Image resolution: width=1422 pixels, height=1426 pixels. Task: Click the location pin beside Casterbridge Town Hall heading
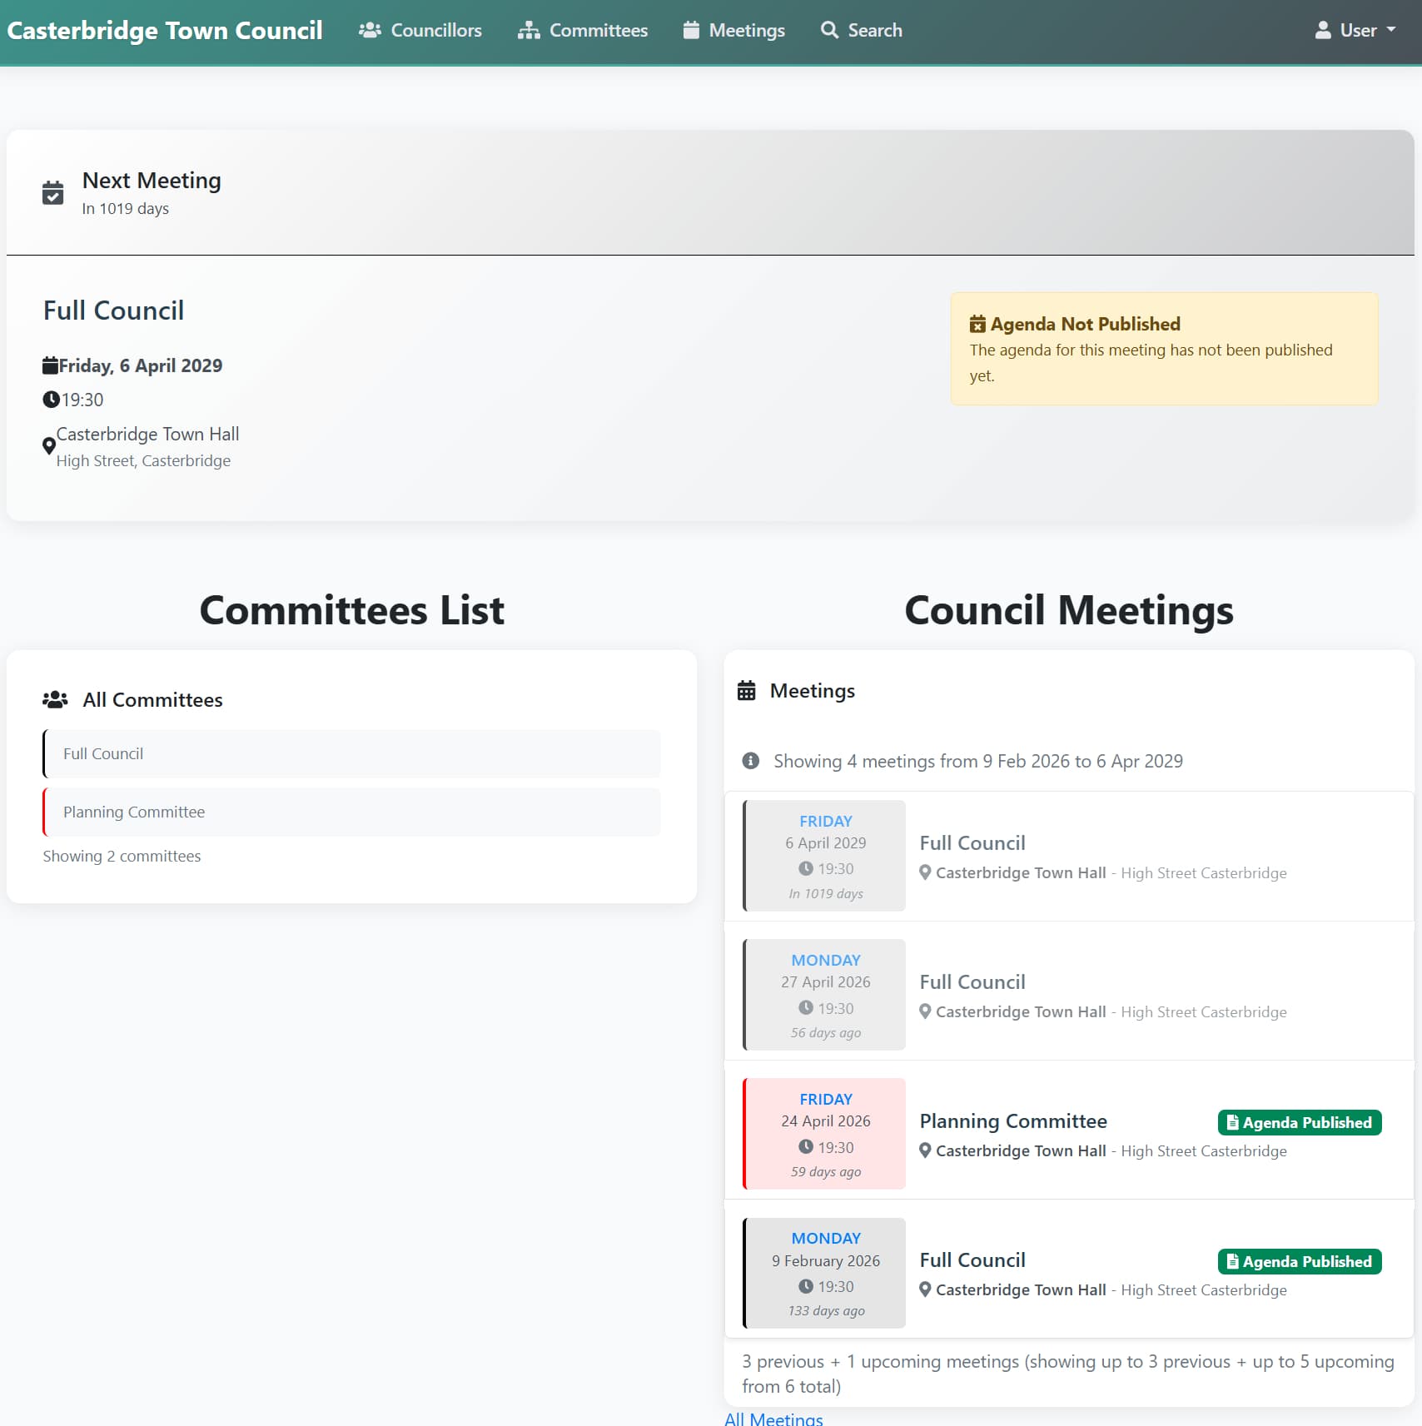tap(49, 446)
